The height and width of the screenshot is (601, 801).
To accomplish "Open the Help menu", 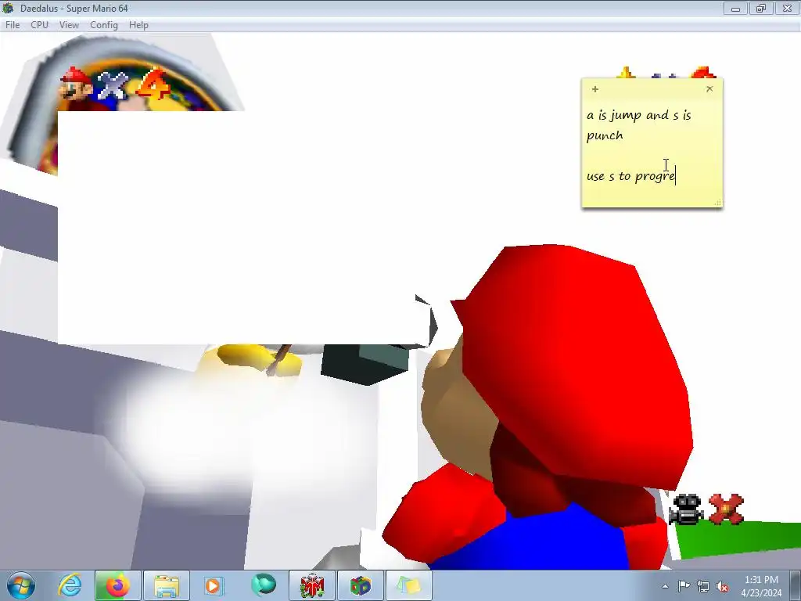I will click(x=138, y=25).
